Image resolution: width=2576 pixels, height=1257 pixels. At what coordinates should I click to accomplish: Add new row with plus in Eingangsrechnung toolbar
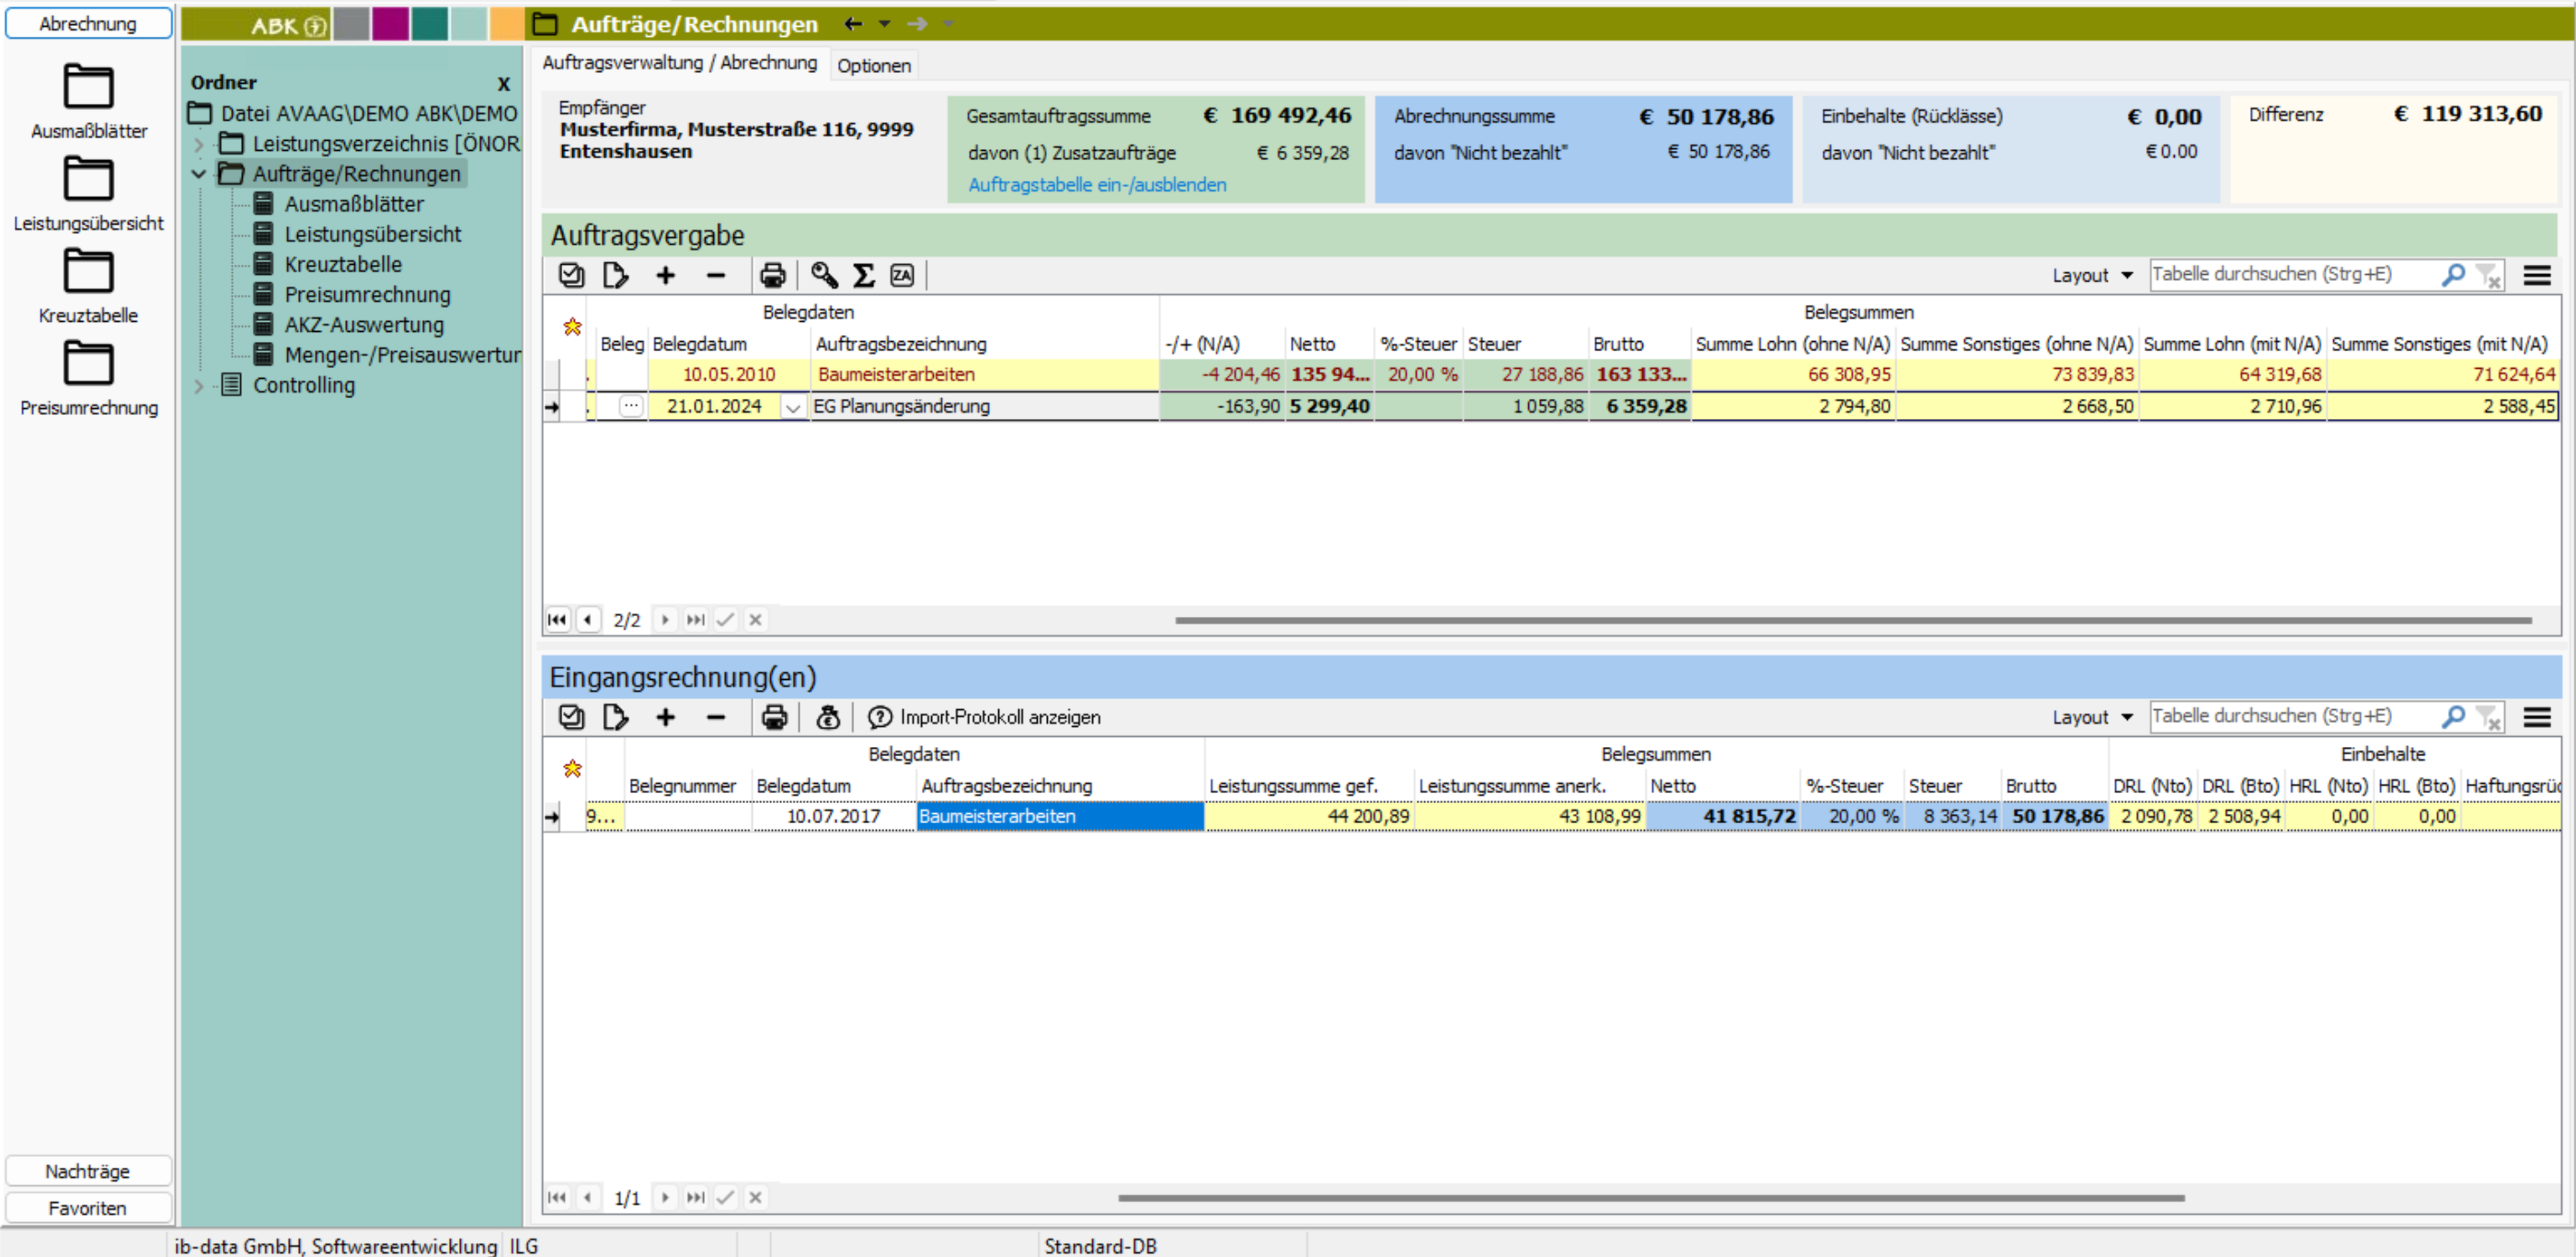[665, 717]
